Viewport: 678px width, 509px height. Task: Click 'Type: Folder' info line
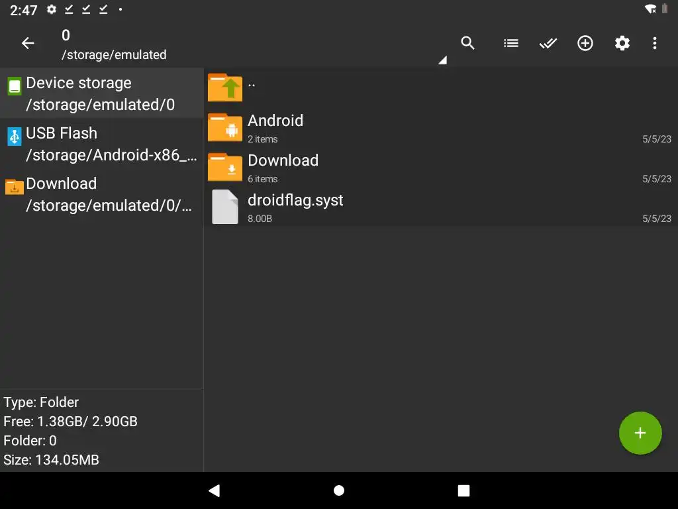pyautogui.click(x=41, y=402)
